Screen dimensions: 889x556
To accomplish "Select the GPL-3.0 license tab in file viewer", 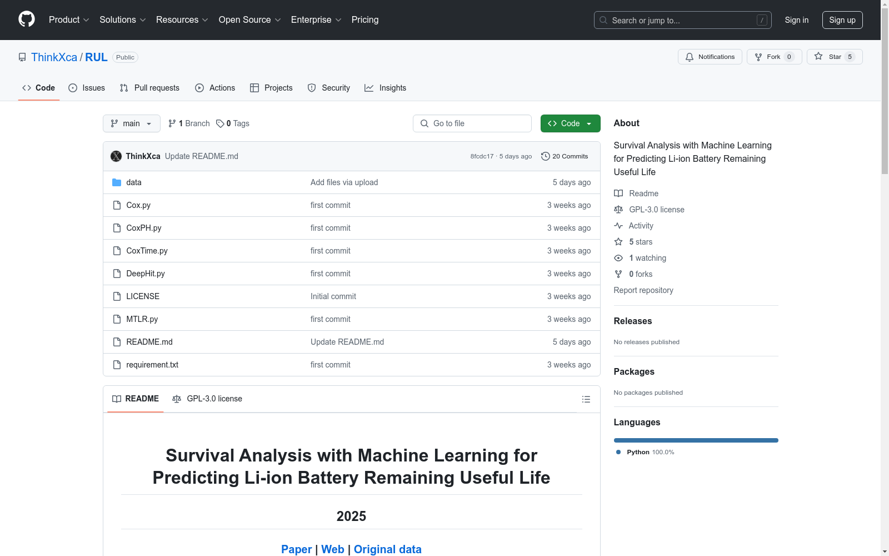I will click(x=207, y=399).
